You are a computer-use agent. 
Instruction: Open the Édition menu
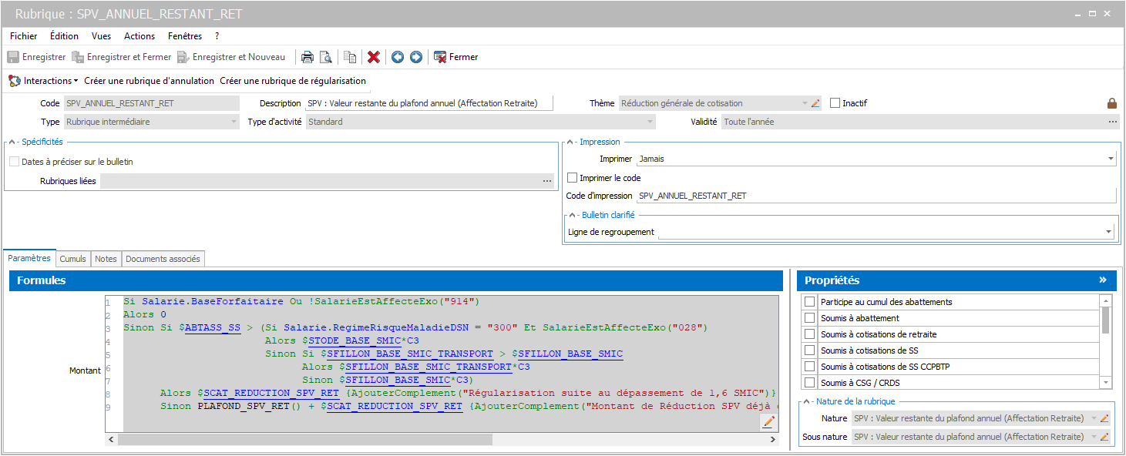click(x=64, y=36)
